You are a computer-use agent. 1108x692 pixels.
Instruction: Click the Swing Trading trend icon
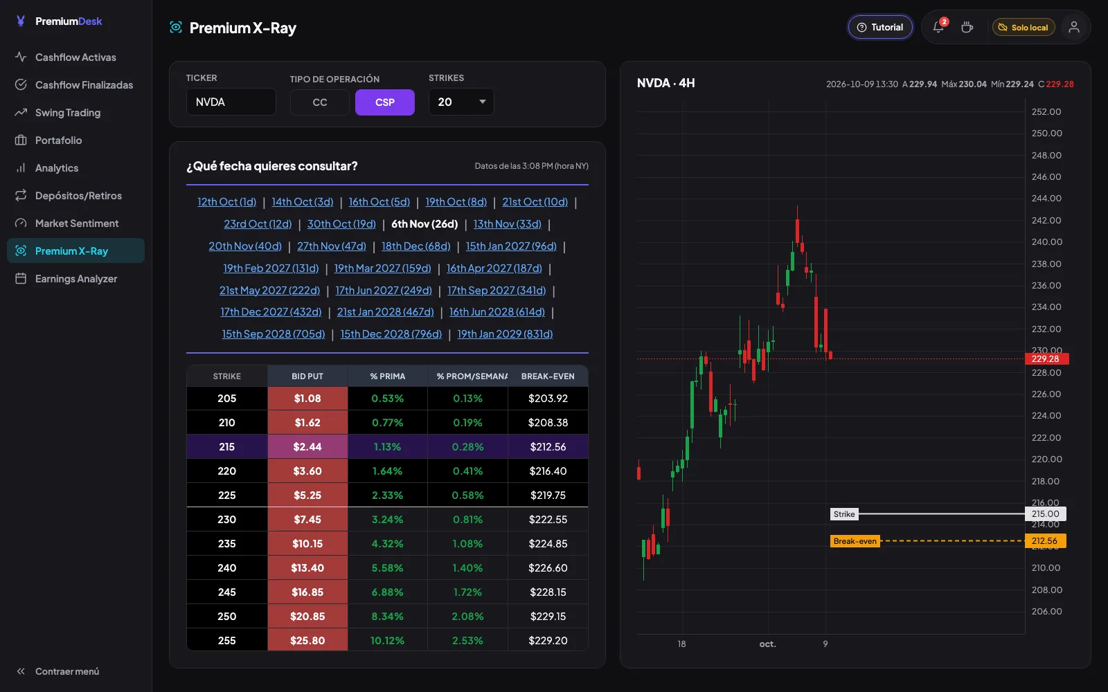click(x=21, y=112)
